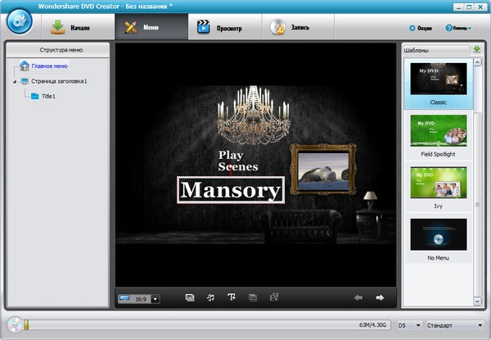Switch to the Просмотр preview tab
491x340 pixels.
(x=219, y=27)
